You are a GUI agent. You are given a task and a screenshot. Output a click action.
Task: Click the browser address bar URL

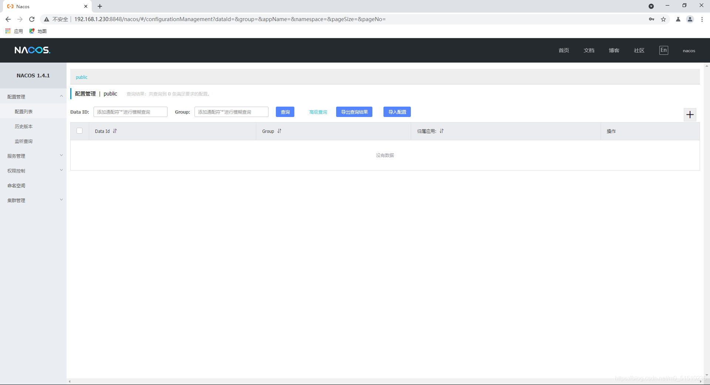click(x=230, y=19)
